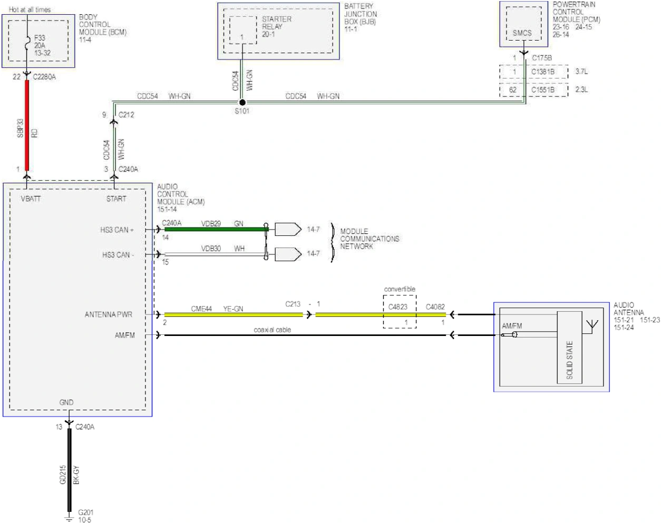Select connector label C2280A
The image size is (661, 524).
44,77
